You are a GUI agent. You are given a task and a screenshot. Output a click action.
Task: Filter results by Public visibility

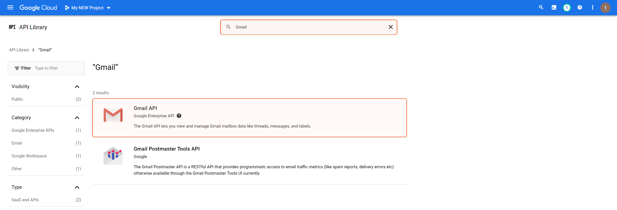click(17, 99)
